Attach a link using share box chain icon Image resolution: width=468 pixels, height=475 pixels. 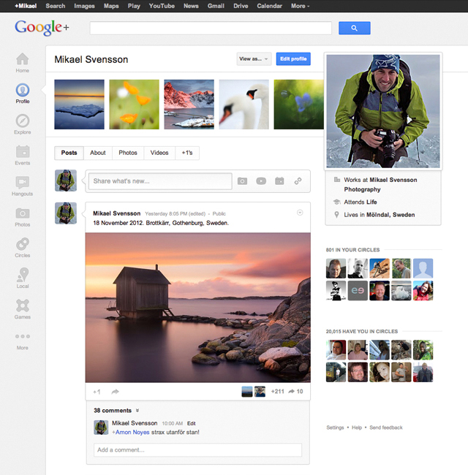click(x=298, y=181)
